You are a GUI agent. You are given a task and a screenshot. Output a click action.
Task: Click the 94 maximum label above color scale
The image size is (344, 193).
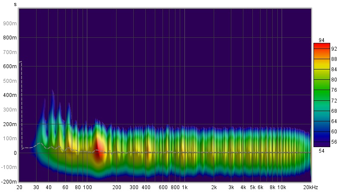pos(321,40)
